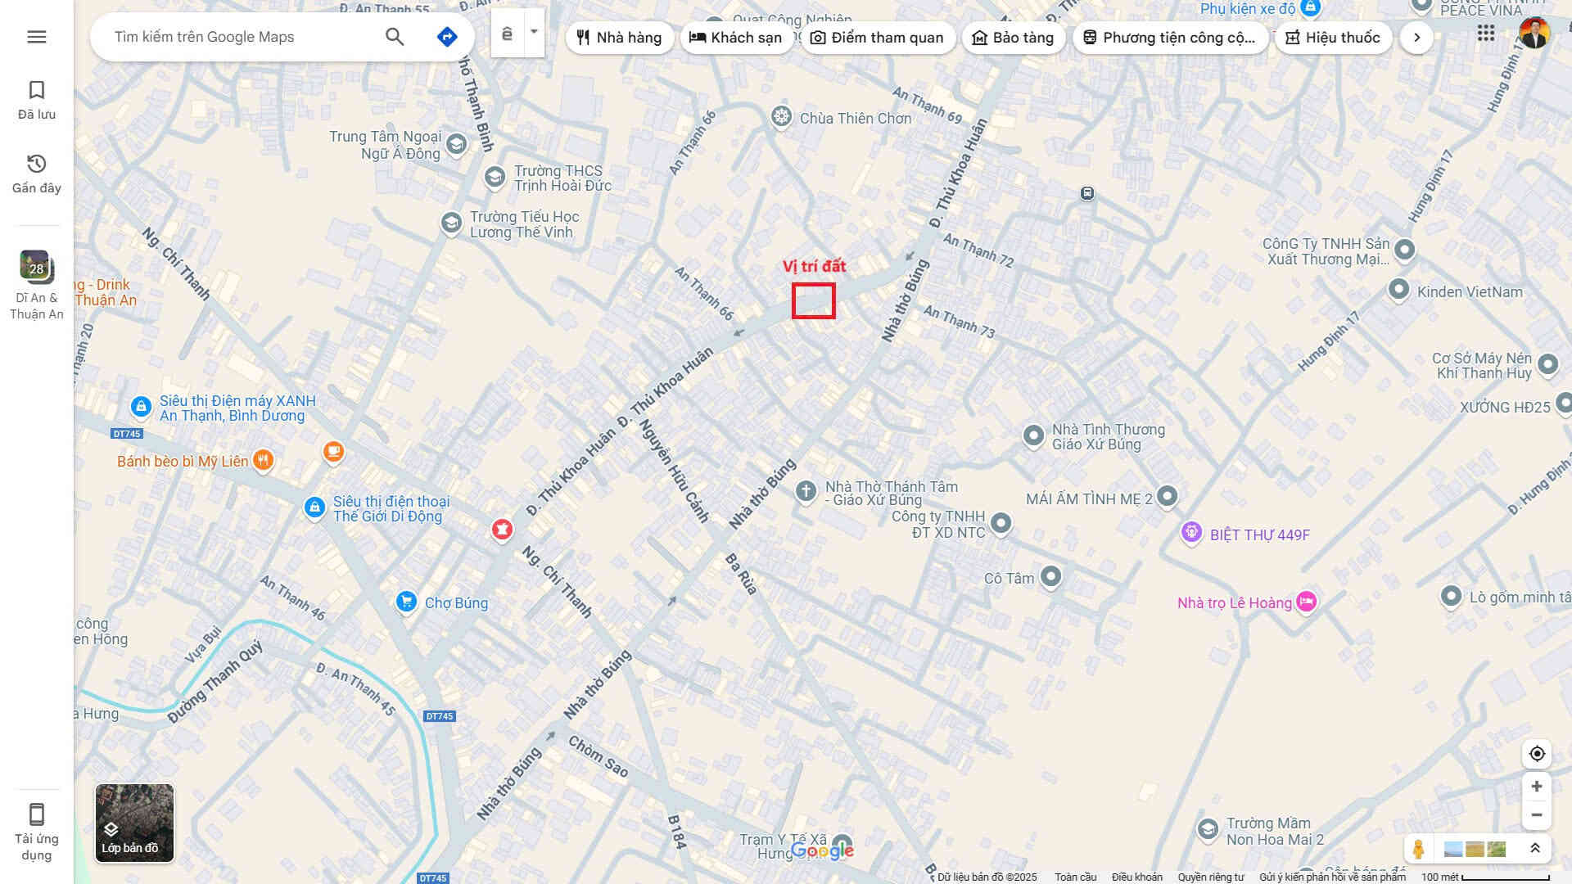The height and width of the screenshot is (884, 1572).
Task: Zoom out with the minus button
Action: point(1537,815)
